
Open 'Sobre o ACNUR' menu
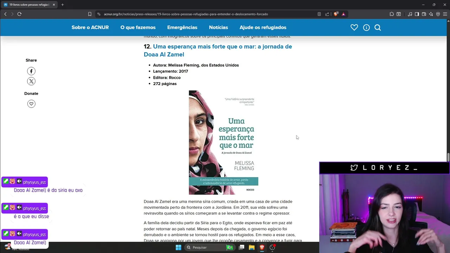pos(90,27)
